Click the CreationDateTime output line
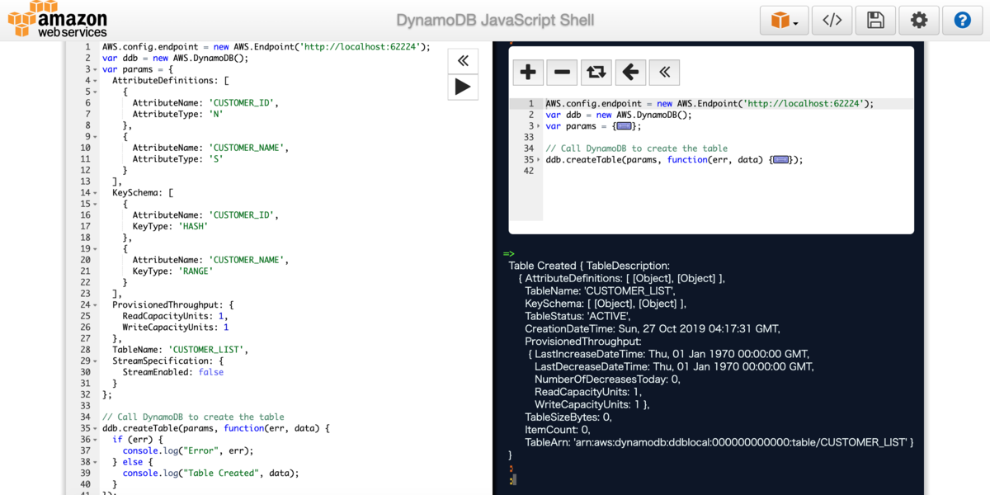The image size is (990, 495). pyautogui.click(x=652, y=328)
